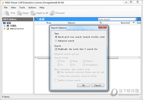143x100 pixels.
Task: Click the desktop icon in the blue folder header
Action: pos(36,19)
